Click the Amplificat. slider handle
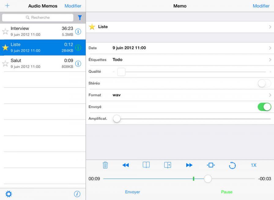Viewport: 274px width, 200px height. [117, 119]
